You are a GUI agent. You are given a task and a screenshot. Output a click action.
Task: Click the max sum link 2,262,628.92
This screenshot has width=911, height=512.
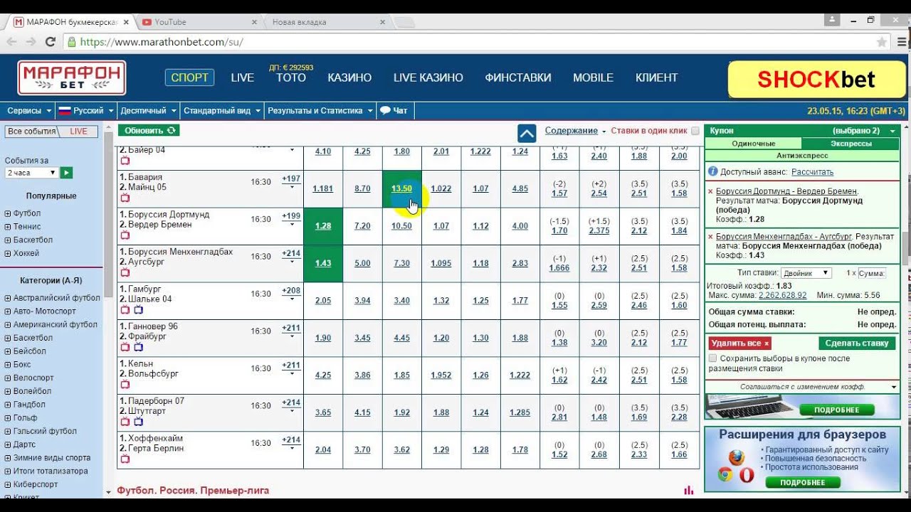782,295
